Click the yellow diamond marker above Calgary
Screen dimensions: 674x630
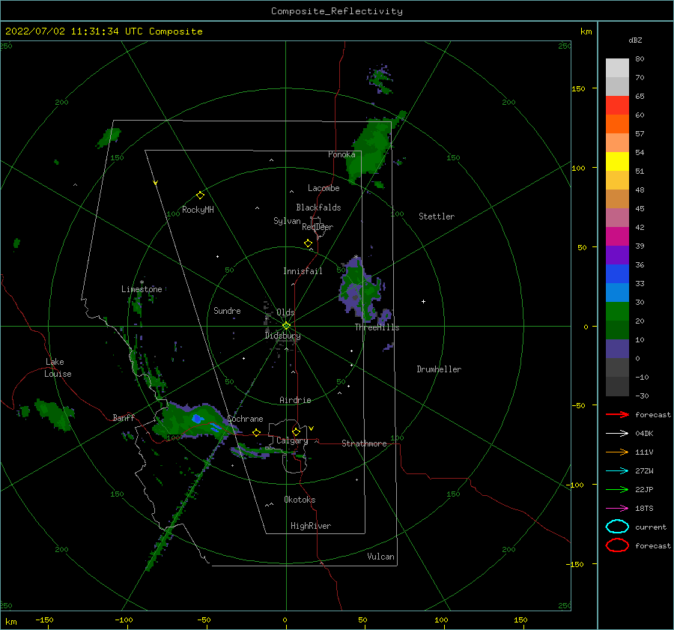tap(296, 431)
